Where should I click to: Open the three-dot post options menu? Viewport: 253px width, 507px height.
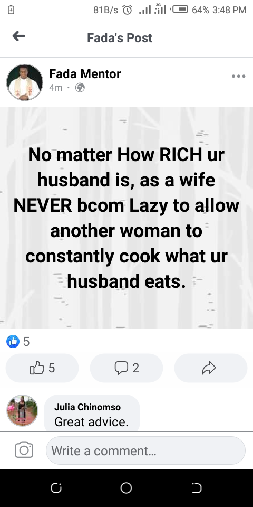pyautogui.click(x=238, y=76)
